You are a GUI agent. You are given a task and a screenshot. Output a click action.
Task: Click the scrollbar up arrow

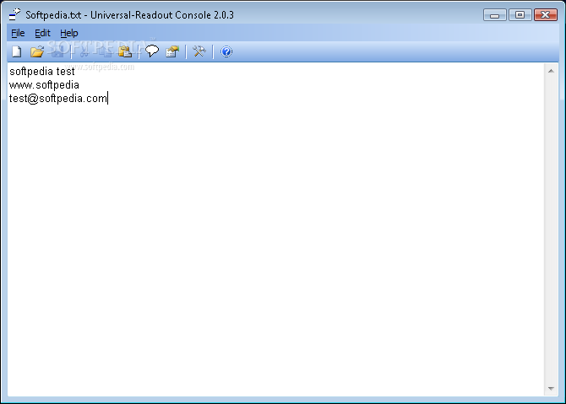(551, 71)
